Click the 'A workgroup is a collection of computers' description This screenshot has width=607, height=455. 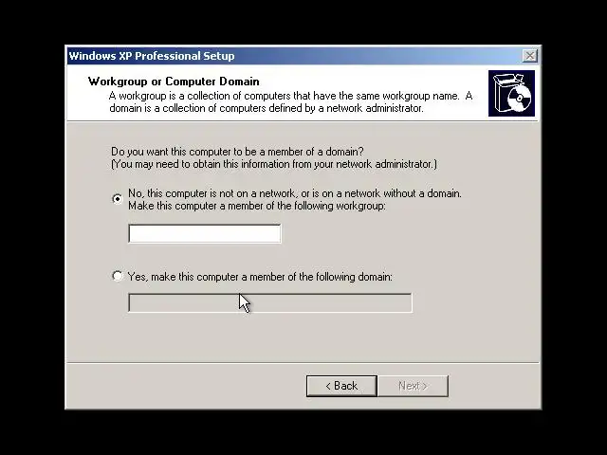(291, 101)
